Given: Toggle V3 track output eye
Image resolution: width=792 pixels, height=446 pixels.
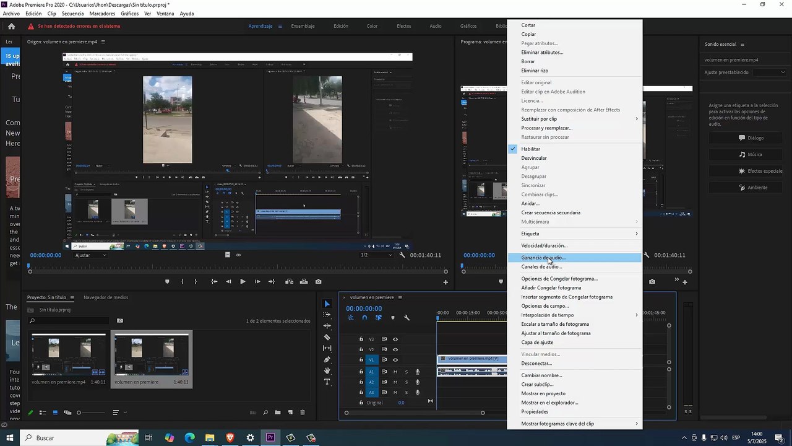Looking at the screenshot, I should 395,339.
